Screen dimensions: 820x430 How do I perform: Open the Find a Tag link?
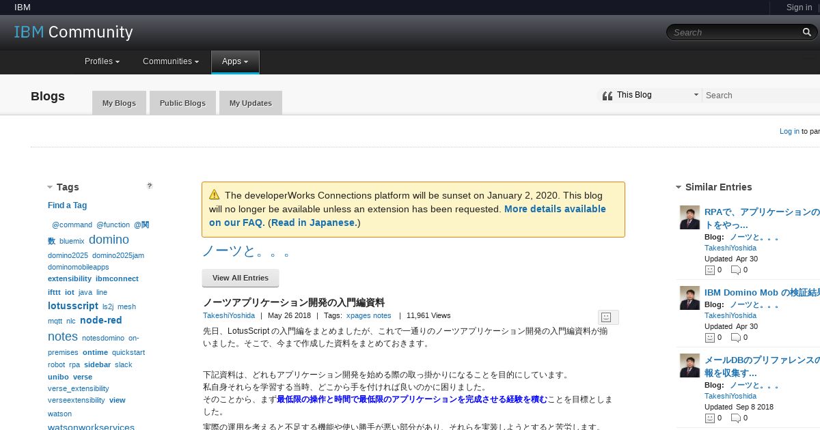coord(67,205)
